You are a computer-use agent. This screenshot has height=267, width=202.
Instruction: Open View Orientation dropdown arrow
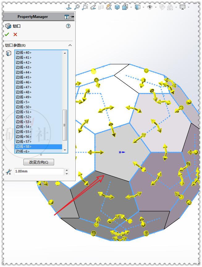(x=131, y=7)
